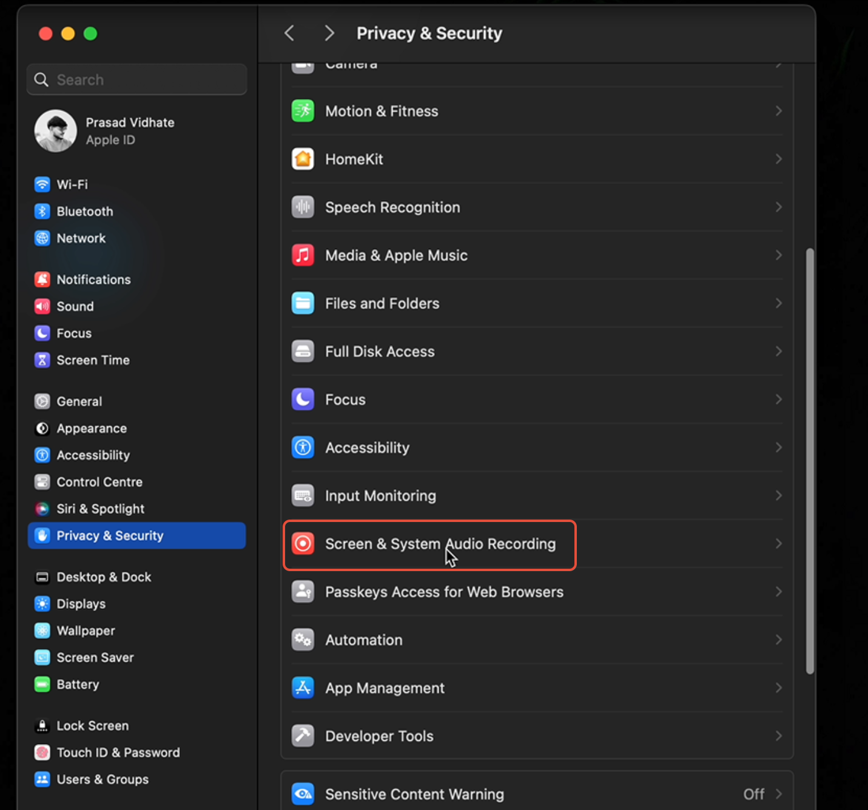Click the Motion & Fitness running icon
Image resolution: width=868 pixels, height=810 pixels.
pos(303,111)
